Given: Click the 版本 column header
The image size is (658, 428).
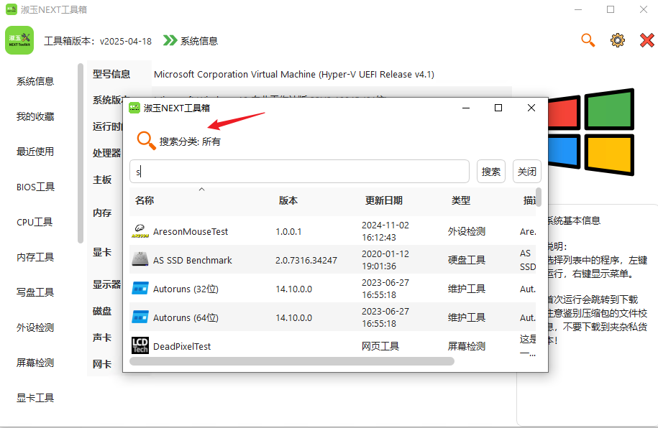Looking at the screenshot, I should point(288,200).
